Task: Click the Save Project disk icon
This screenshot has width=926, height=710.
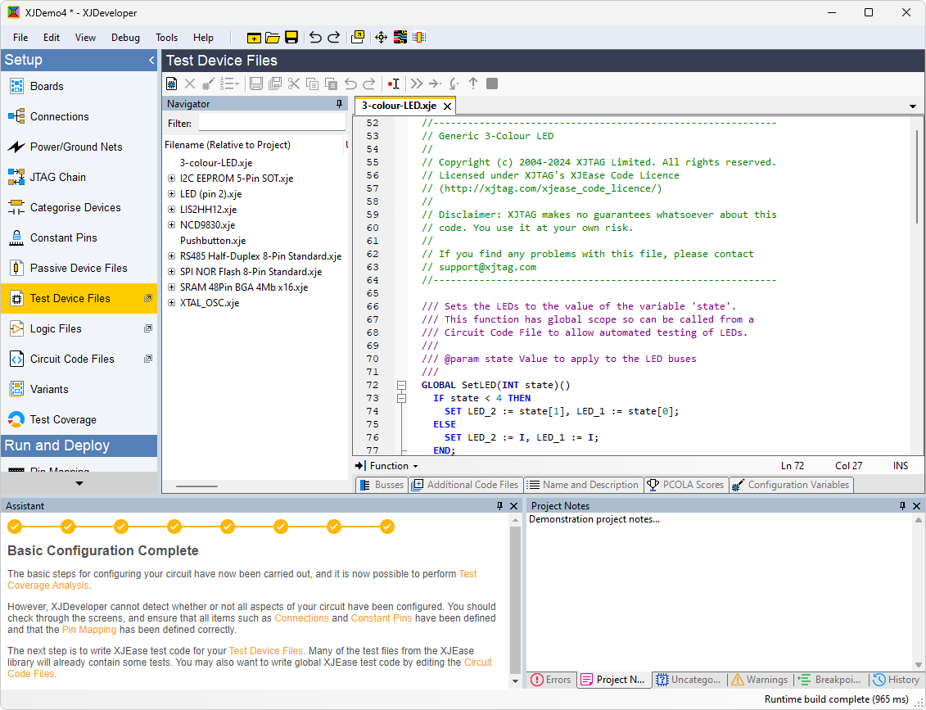Action: [x=291, y=38]
